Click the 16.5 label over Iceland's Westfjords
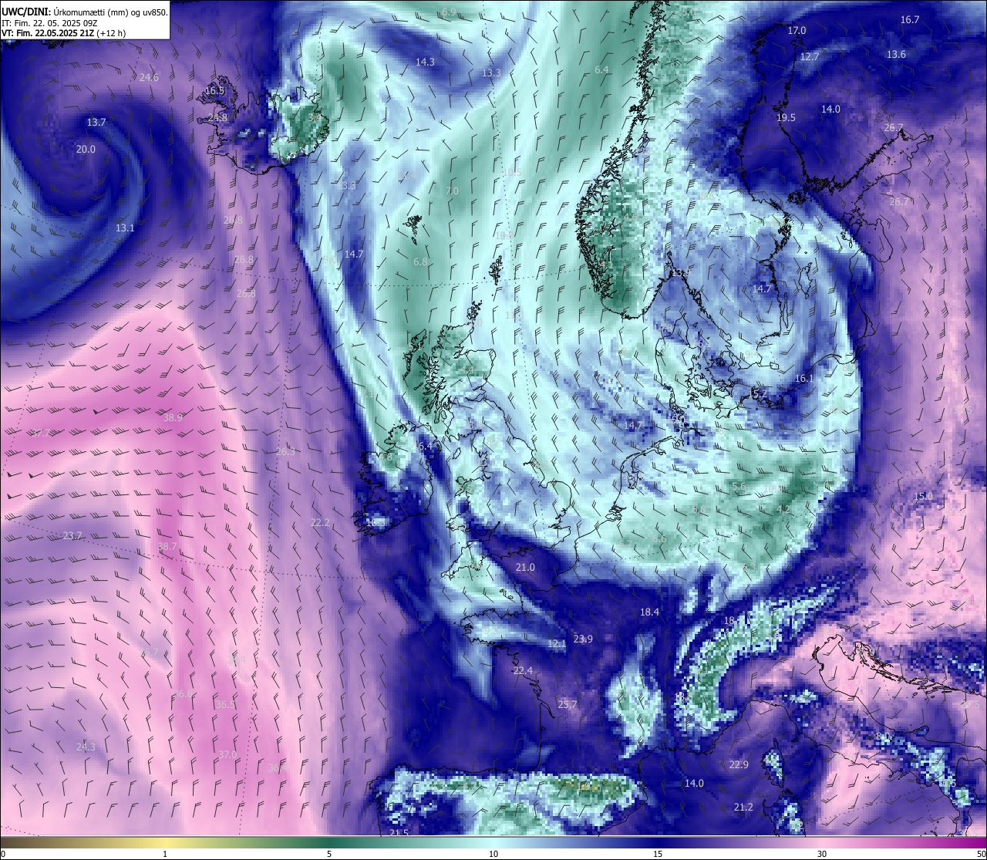987x860 pixels. [214, 90]
